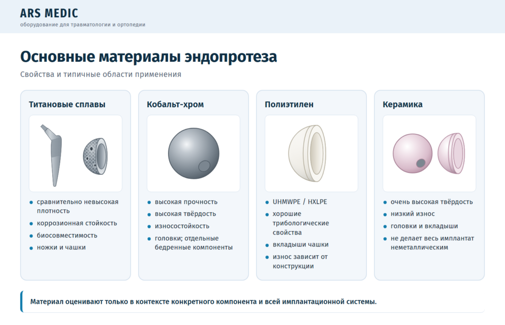Click the bullet 'высокая твёрдость' under Кобальт-хром

pos(185,214)
